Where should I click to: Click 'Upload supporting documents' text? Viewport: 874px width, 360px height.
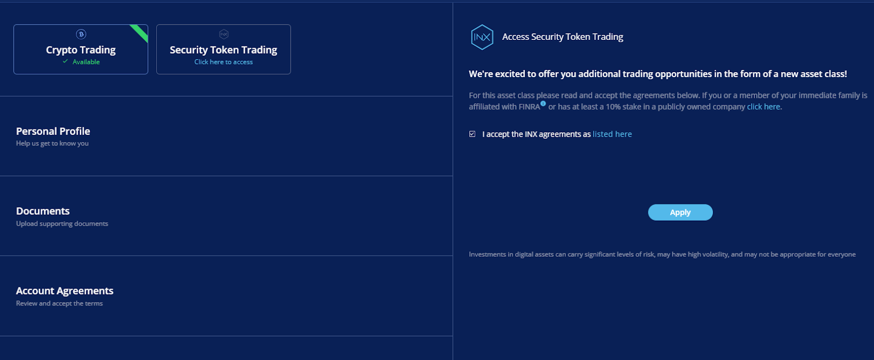point(62,223)
